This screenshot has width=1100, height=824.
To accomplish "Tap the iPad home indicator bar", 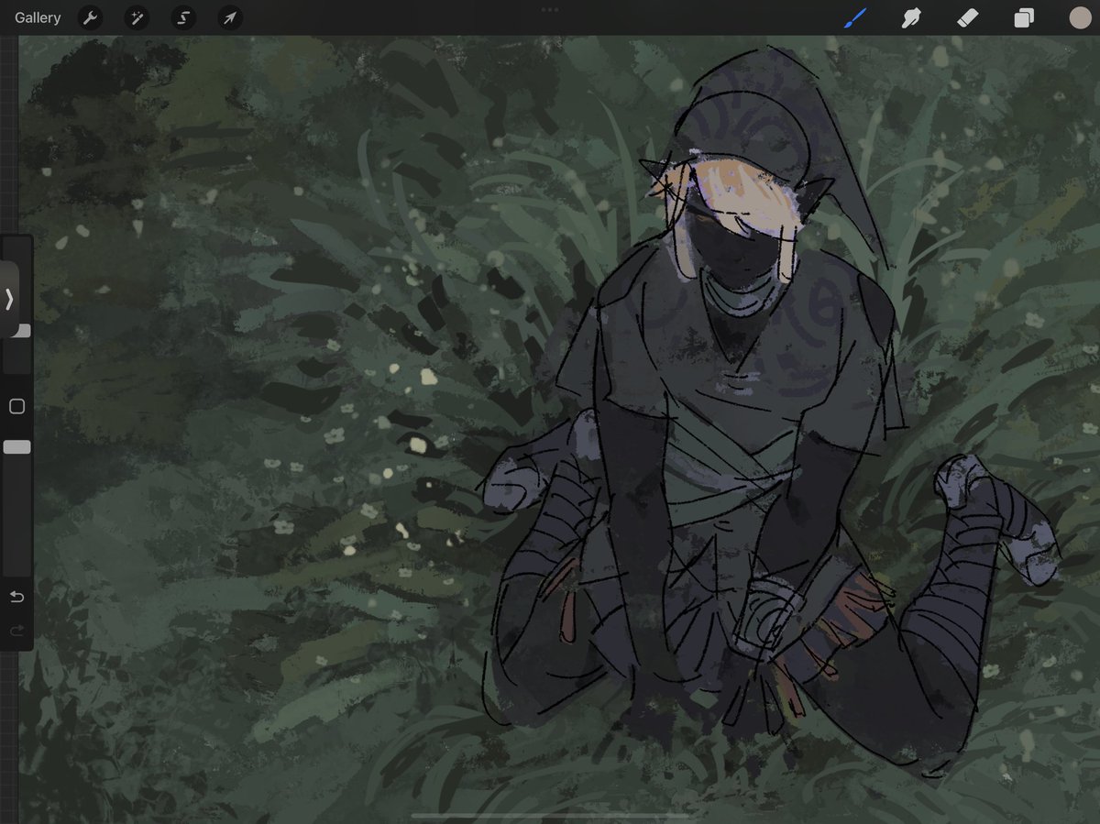I will [550, 815].
